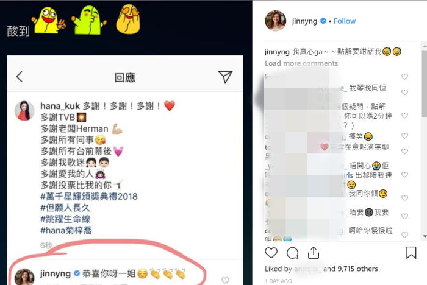427x285 pixels.
Task: Click the comments scrollbar thumb
Action: pyautogui.click(x=425, y=83)
